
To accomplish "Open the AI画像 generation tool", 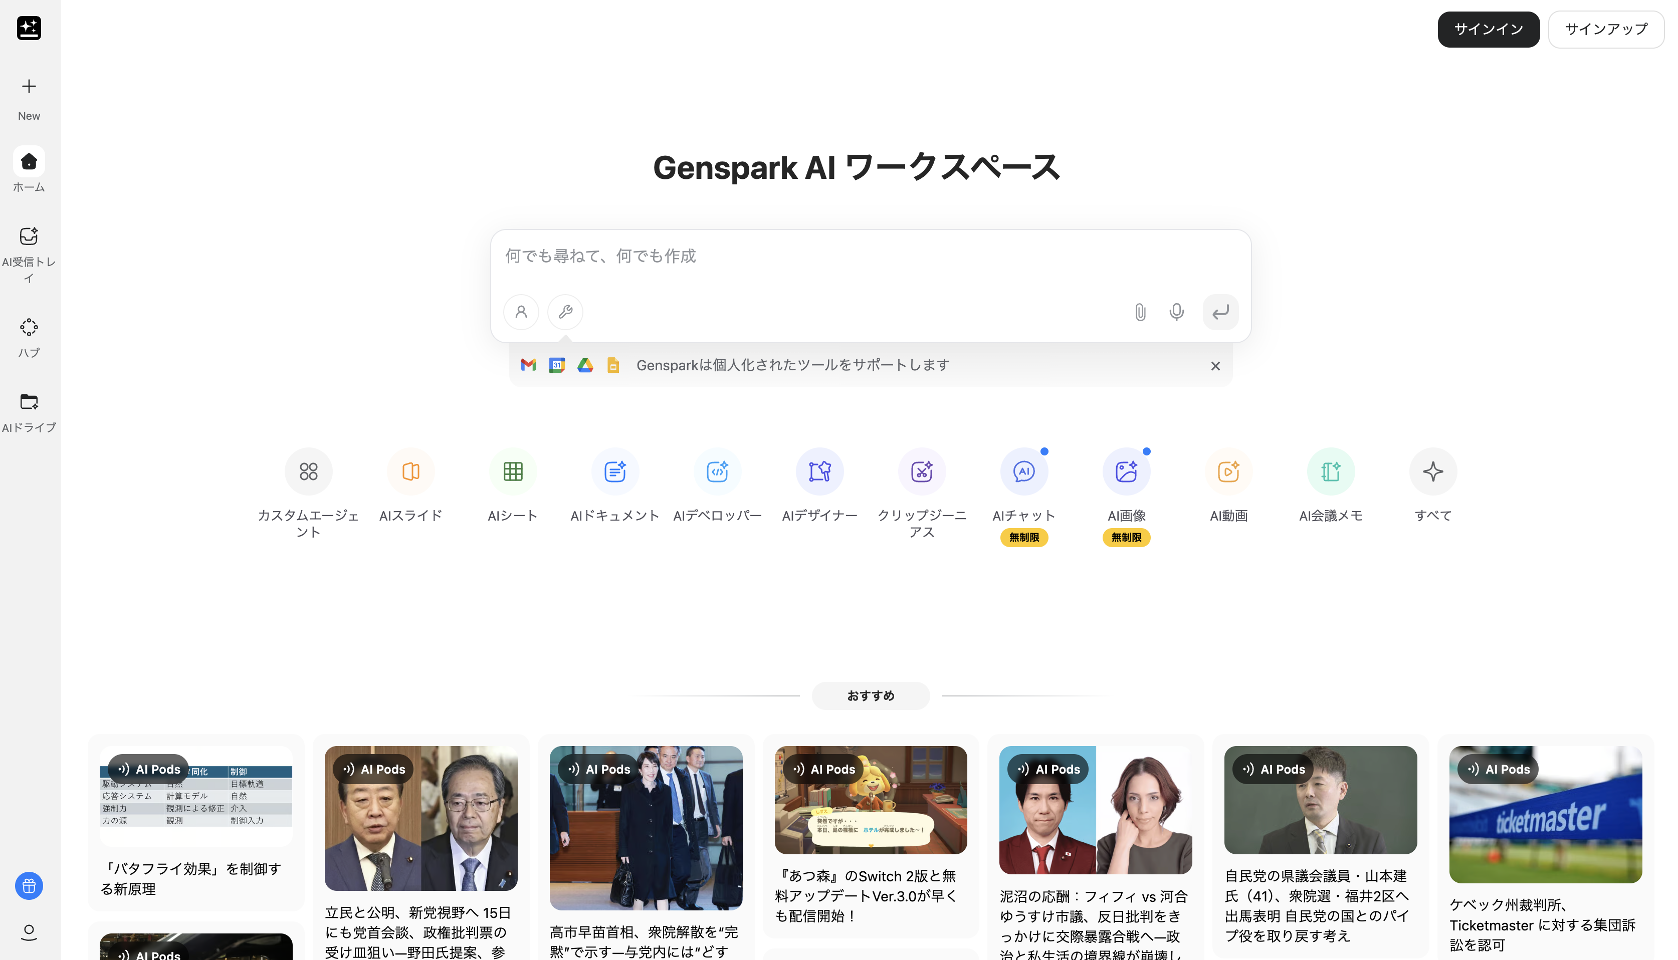I will coord(1126,471).
